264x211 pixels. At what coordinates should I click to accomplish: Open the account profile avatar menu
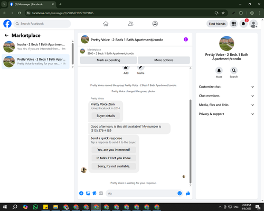pyautogui.click(x=253, y=24)
